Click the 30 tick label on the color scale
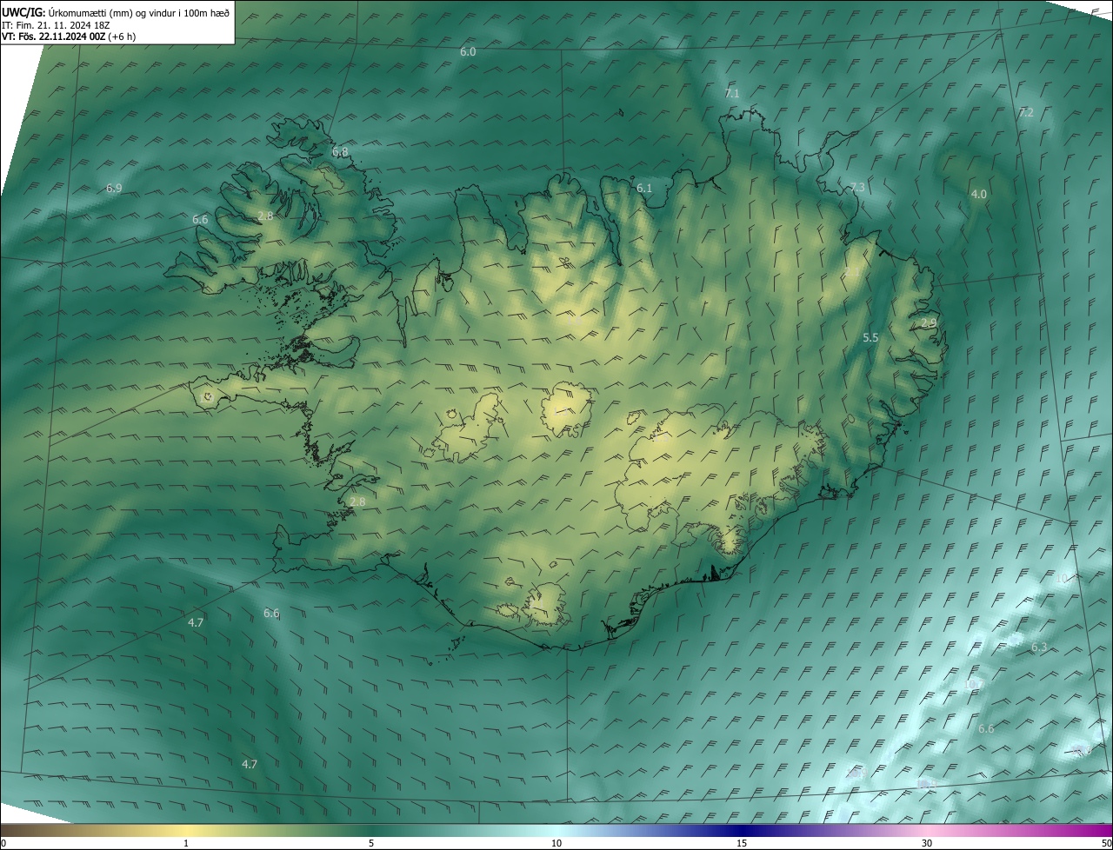 click(x=927, y=843)
